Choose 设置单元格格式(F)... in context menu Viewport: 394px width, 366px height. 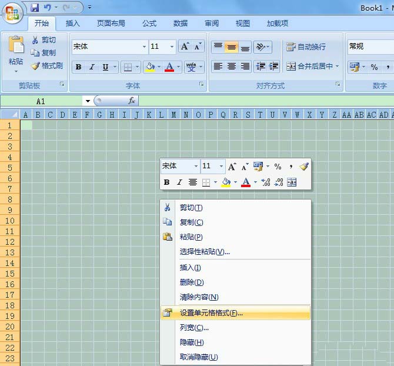pyautogui.click(x=235, y=312)
